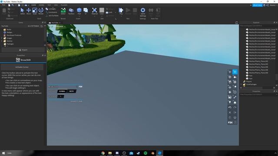Switch to the PLUGINS ribbon tab
Image resolution: width=278 pixels, height=156 pixels.
coord(64,5)
